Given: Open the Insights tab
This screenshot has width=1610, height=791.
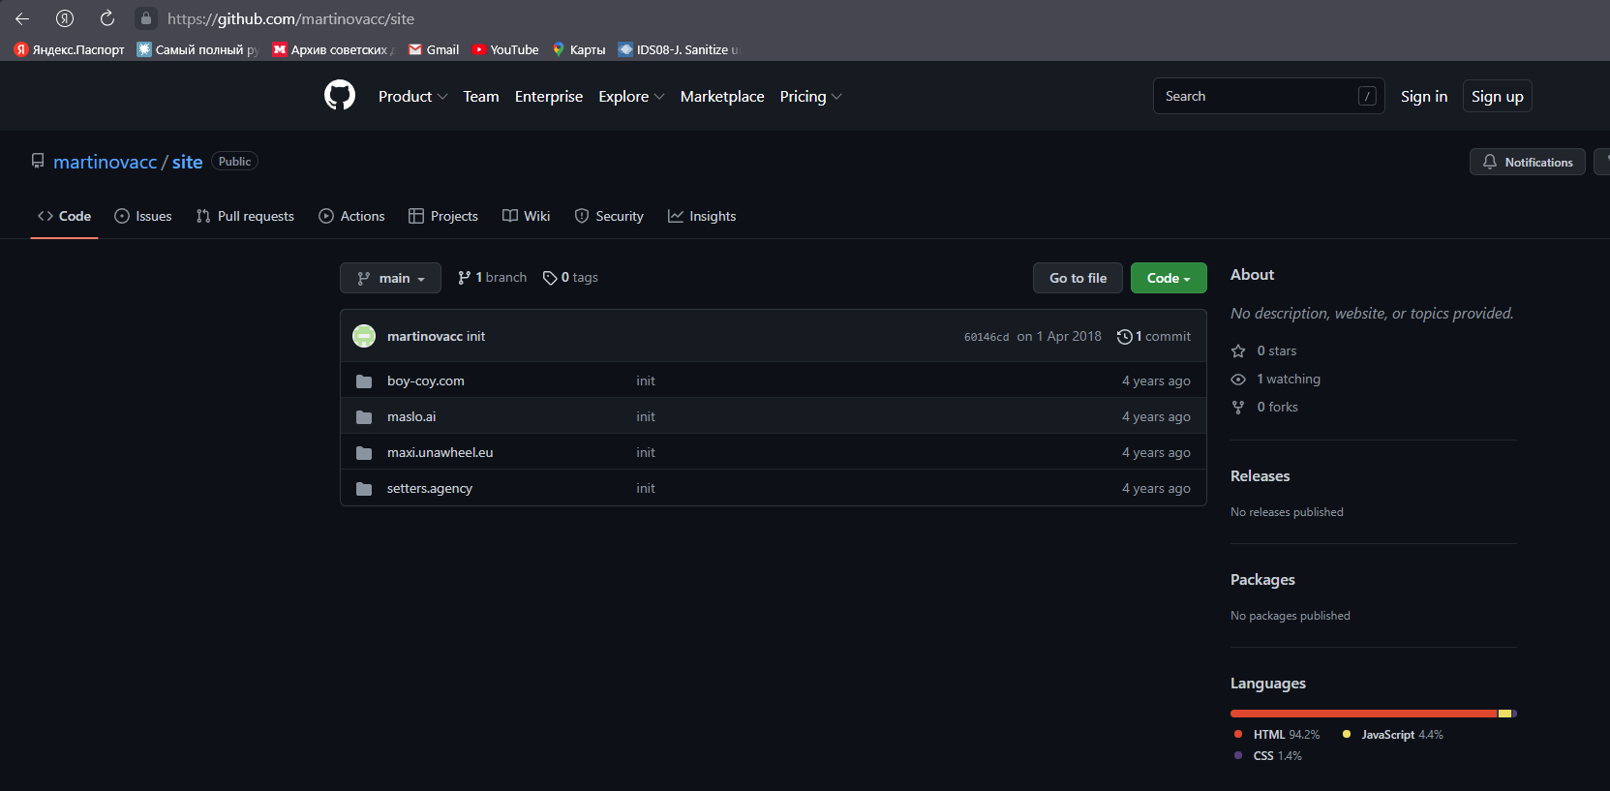Looking at the screenshot, I should [702, 216].
